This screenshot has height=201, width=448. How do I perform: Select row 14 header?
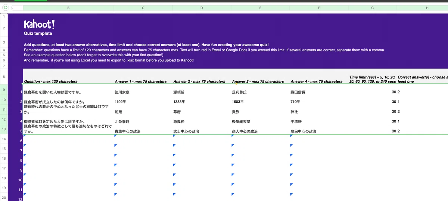[x=3, y=139]
